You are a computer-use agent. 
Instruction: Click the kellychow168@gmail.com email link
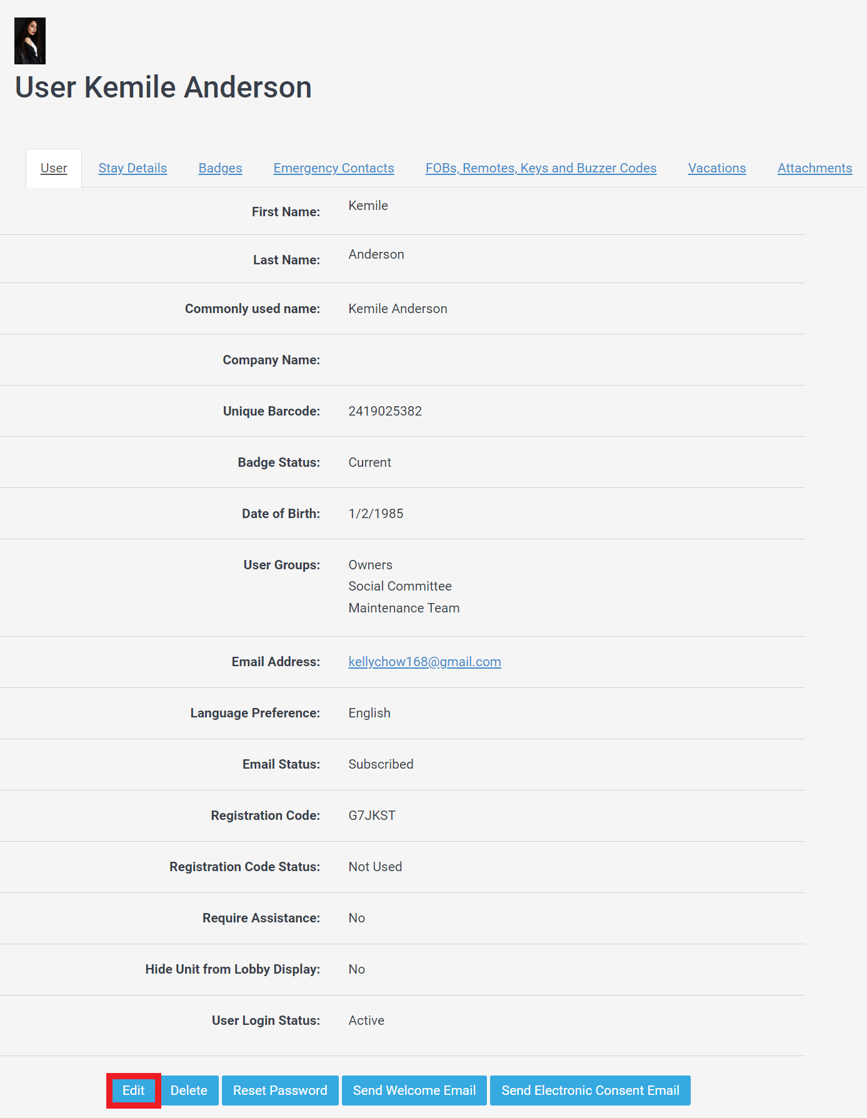click(x=424, y=662)
